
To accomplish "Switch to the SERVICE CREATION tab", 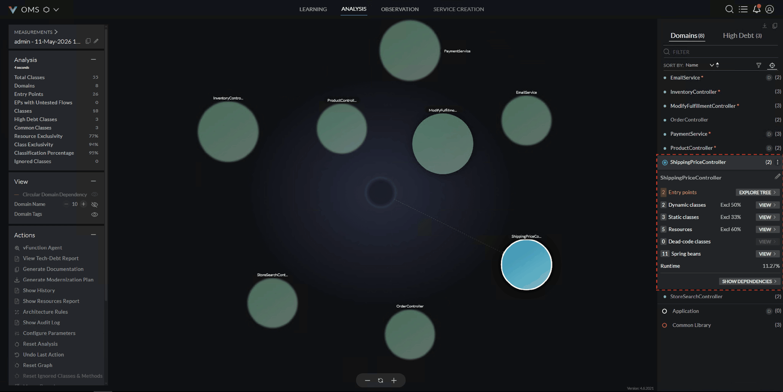I will pyautogui.click(x=458, y=9).
